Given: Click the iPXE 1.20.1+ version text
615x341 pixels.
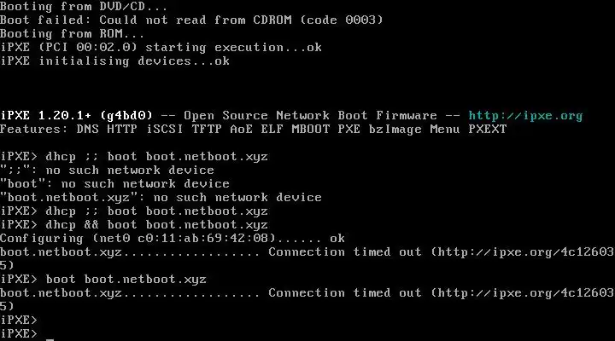Looking at the screenshot, I should pos(51,115).
